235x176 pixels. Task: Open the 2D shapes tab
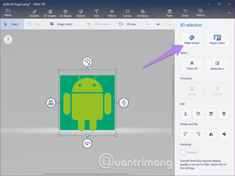[50, 13]
